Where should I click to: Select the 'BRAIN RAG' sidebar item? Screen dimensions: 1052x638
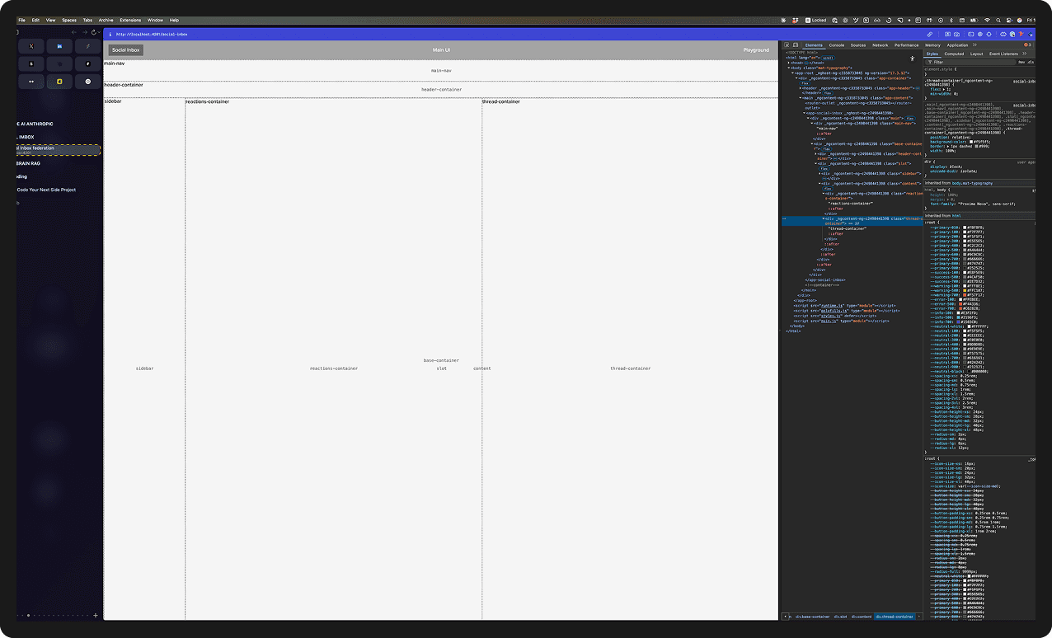pos(29,163)
